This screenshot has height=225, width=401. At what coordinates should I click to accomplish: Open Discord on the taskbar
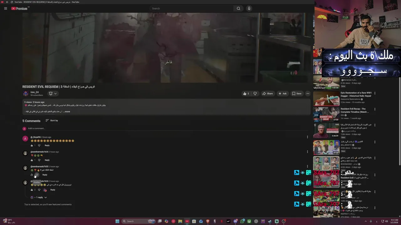(235, 221)
